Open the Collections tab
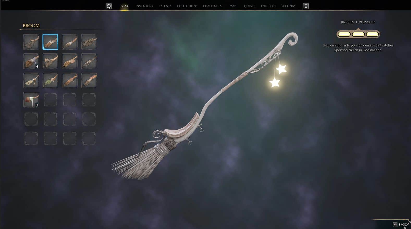This screenshot has width=411, height=229. coord(187,6)
